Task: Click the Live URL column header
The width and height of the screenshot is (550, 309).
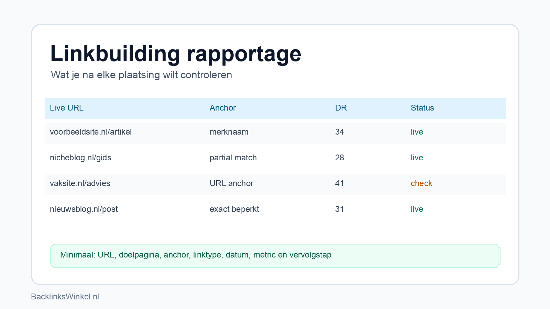Action: point(67,108)
